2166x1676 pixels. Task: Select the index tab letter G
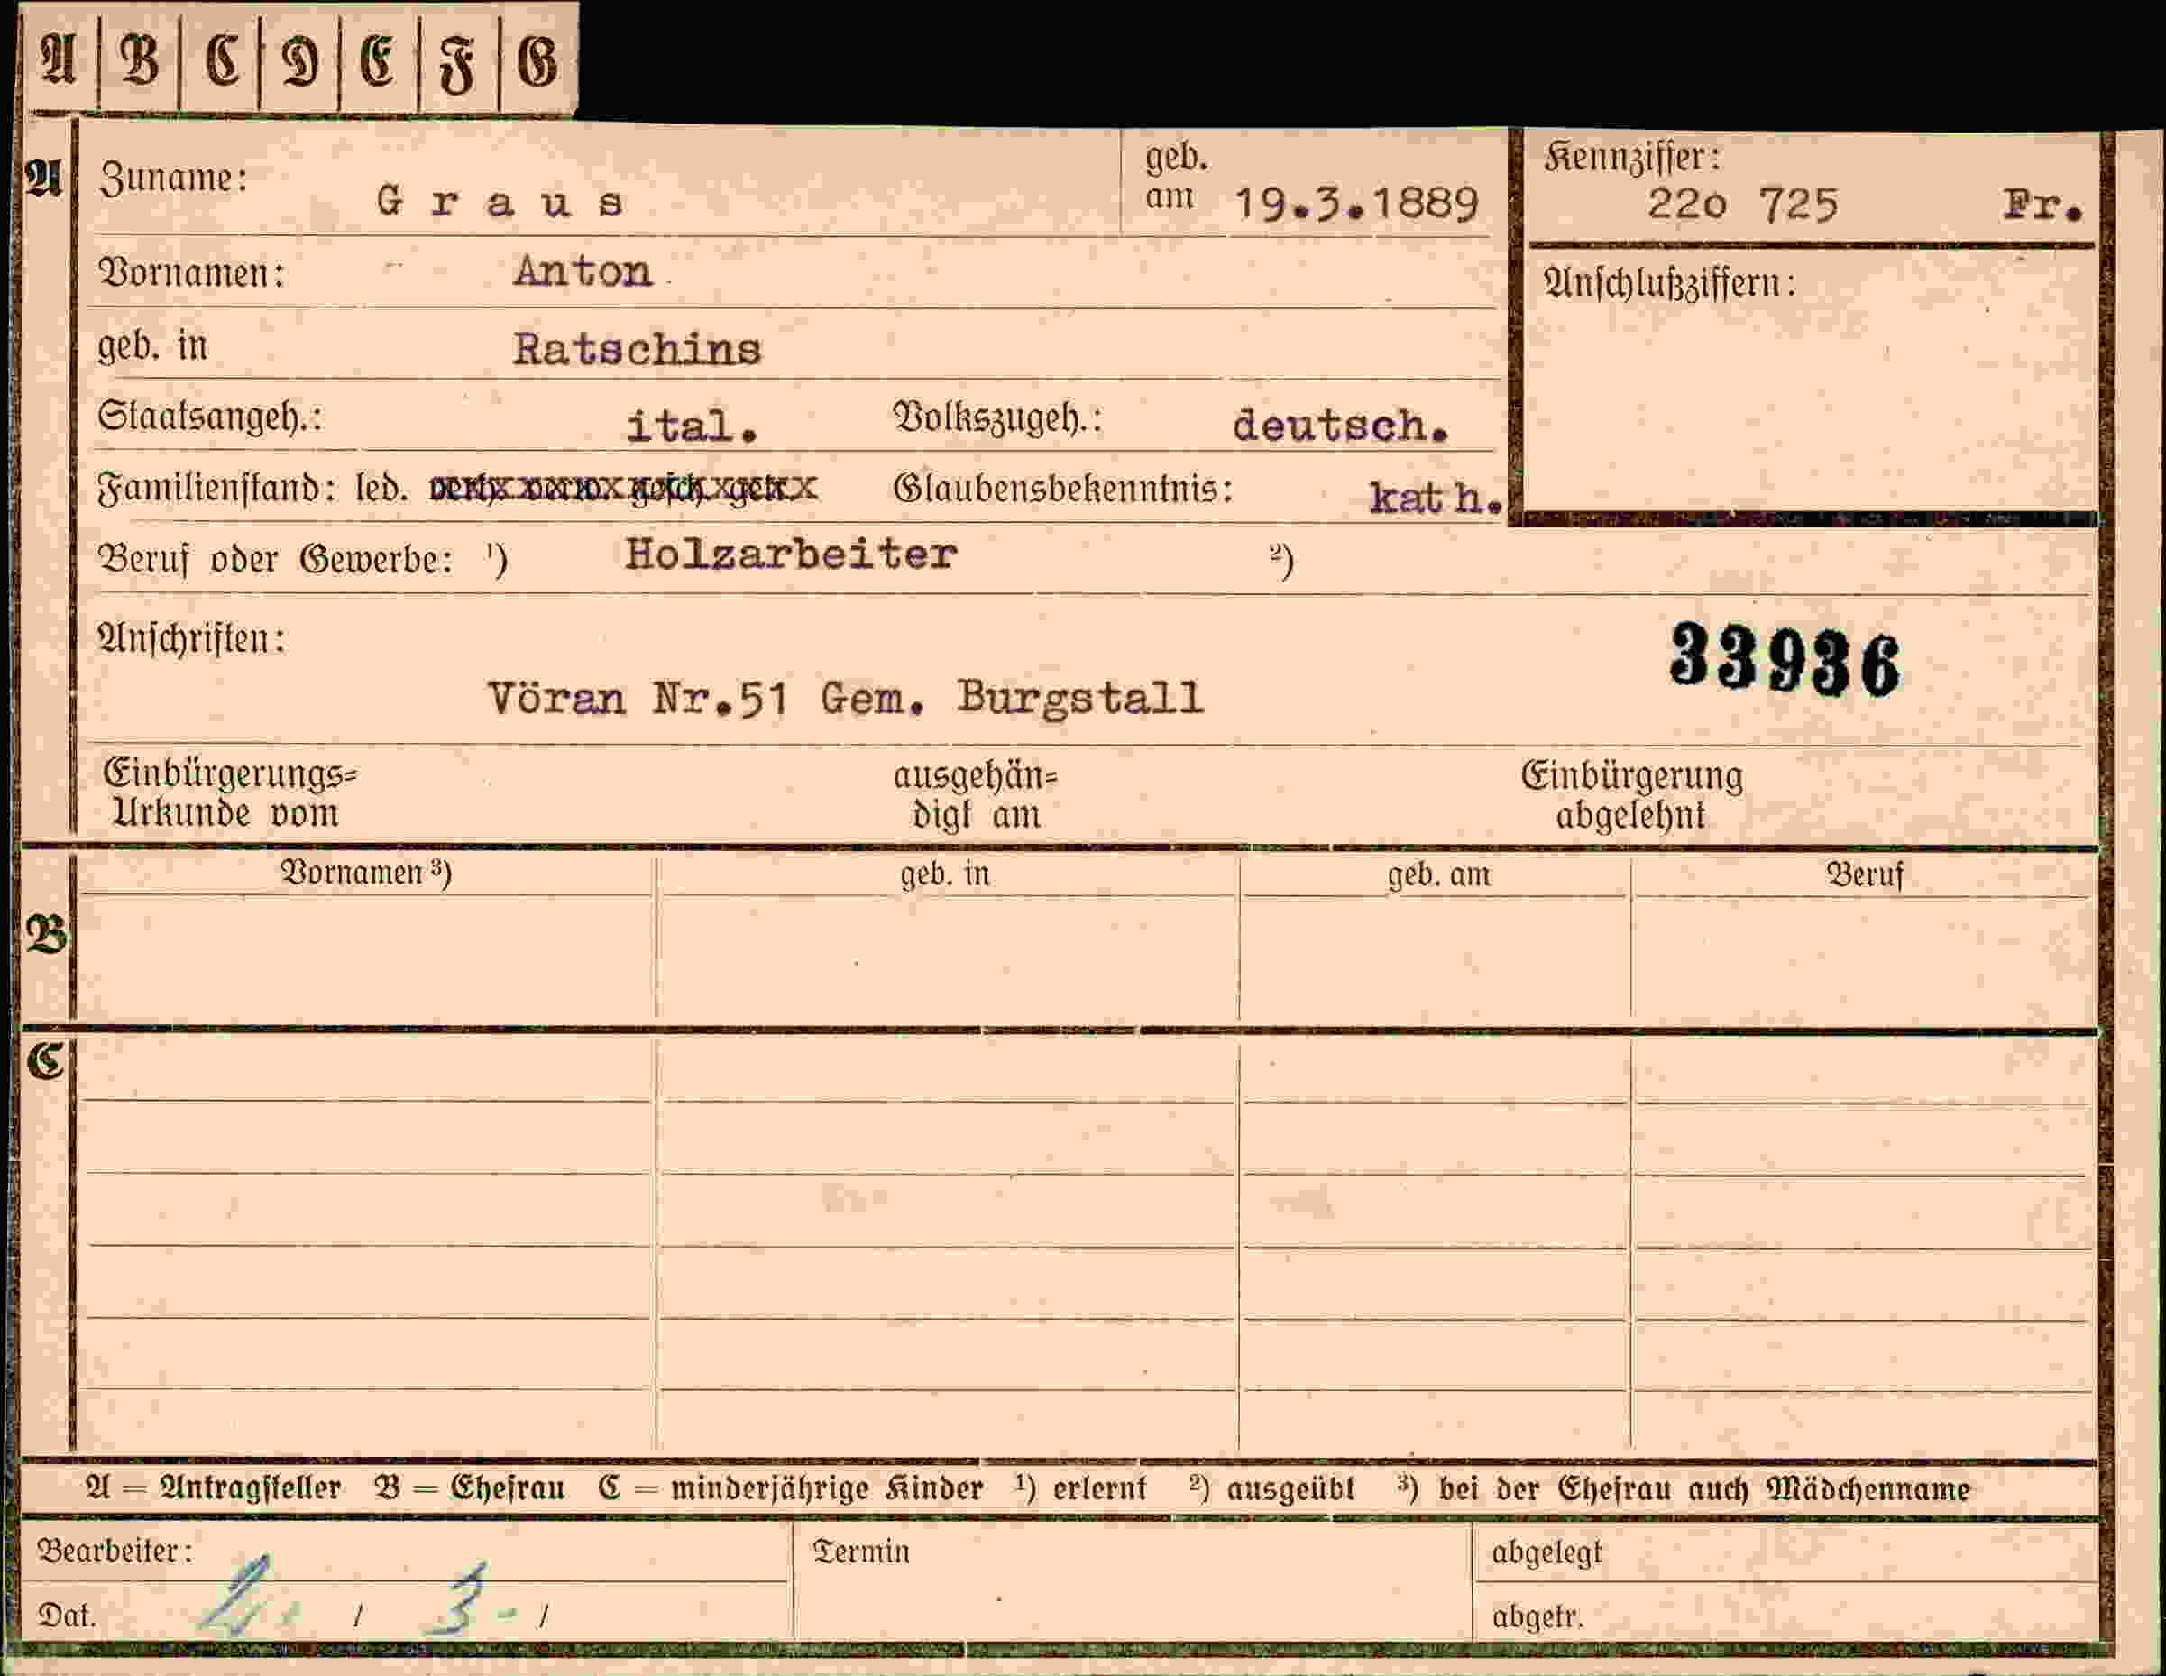pyautogui.click(x=538, y=60)
